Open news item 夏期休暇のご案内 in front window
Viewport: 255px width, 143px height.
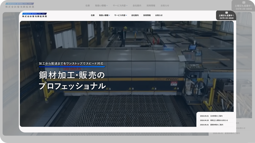pos(216,125)
